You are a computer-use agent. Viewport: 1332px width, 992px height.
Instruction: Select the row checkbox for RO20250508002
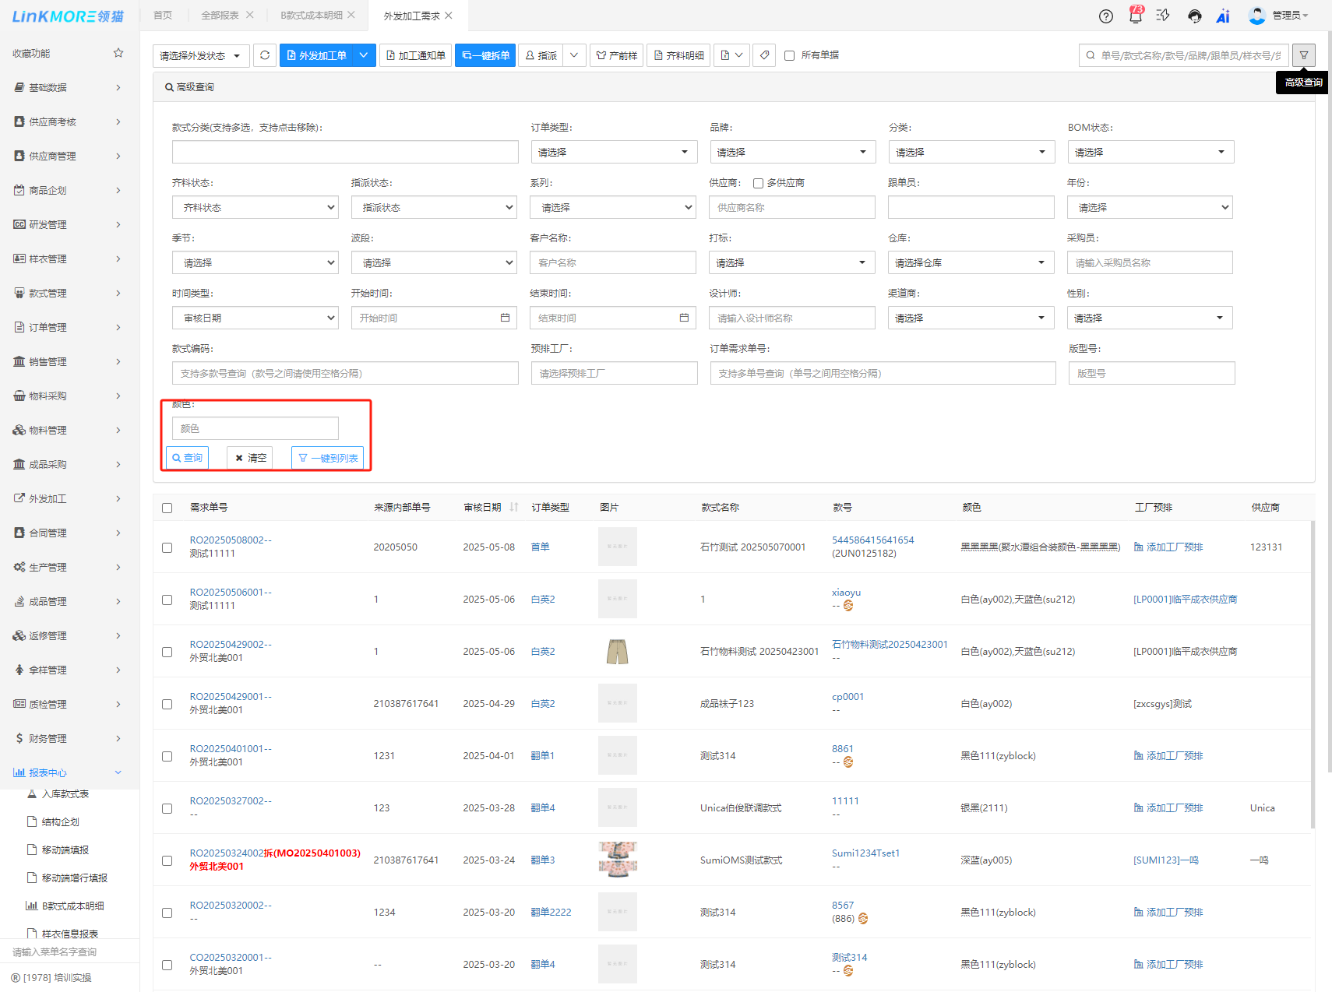point(167,547)
